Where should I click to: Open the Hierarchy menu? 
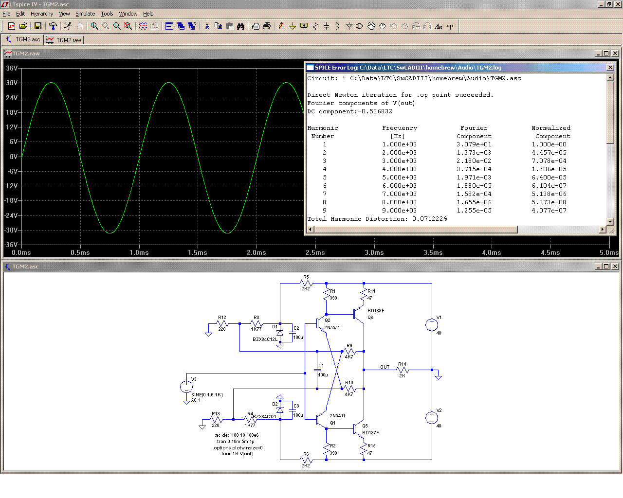[42, 14]
